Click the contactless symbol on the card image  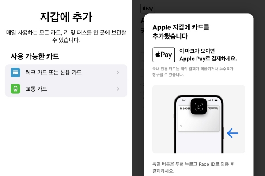[x=182, y=126]
